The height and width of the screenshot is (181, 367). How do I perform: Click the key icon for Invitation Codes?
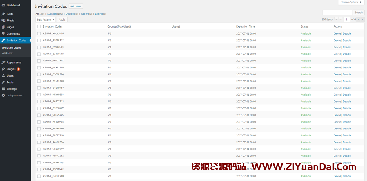[3, 40]
